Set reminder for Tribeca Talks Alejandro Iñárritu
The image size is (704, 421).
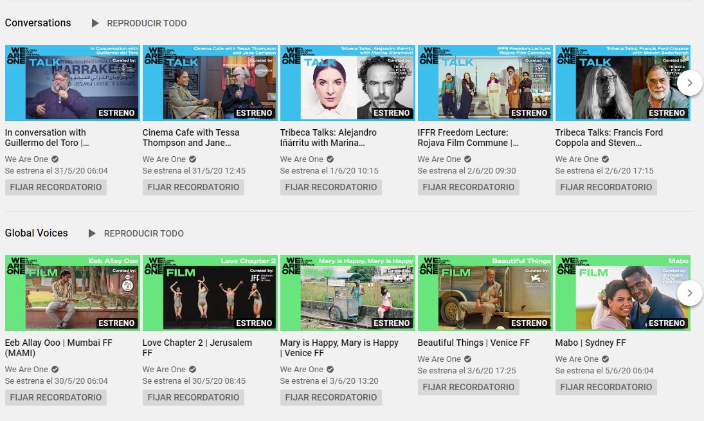(331, 187)
